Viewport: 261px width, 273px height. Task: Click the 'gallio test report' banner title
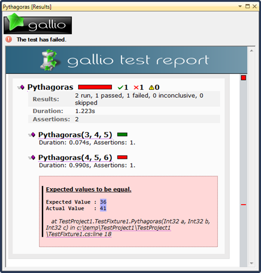click(138, 61)
